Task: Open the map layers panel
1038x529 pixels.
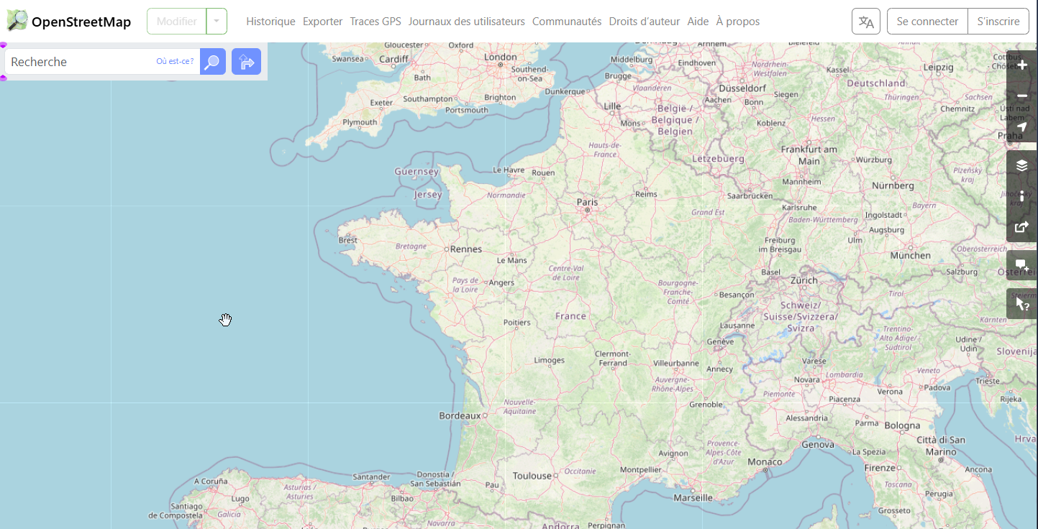Action: click(x=1021, y=165)
